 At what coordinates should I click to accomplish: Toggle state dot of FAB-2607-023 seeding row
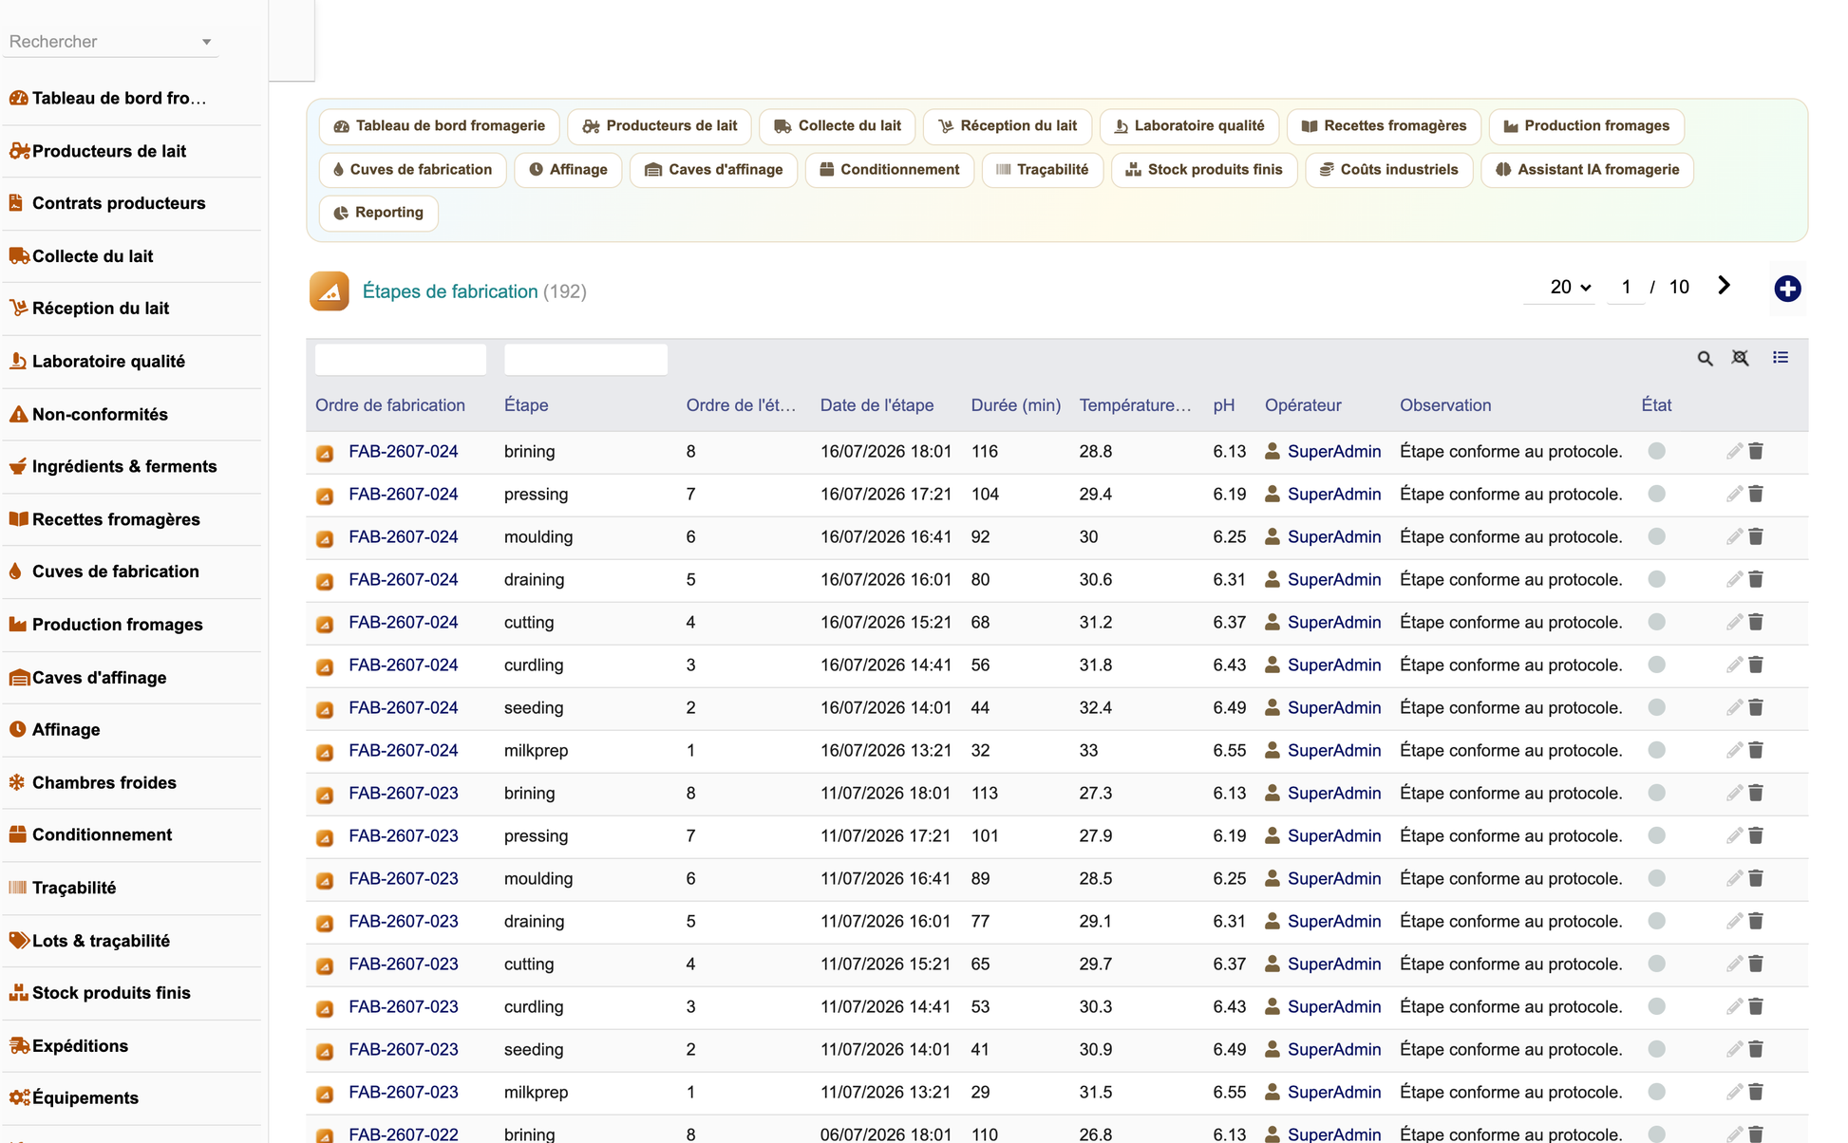point(1657,1049)
